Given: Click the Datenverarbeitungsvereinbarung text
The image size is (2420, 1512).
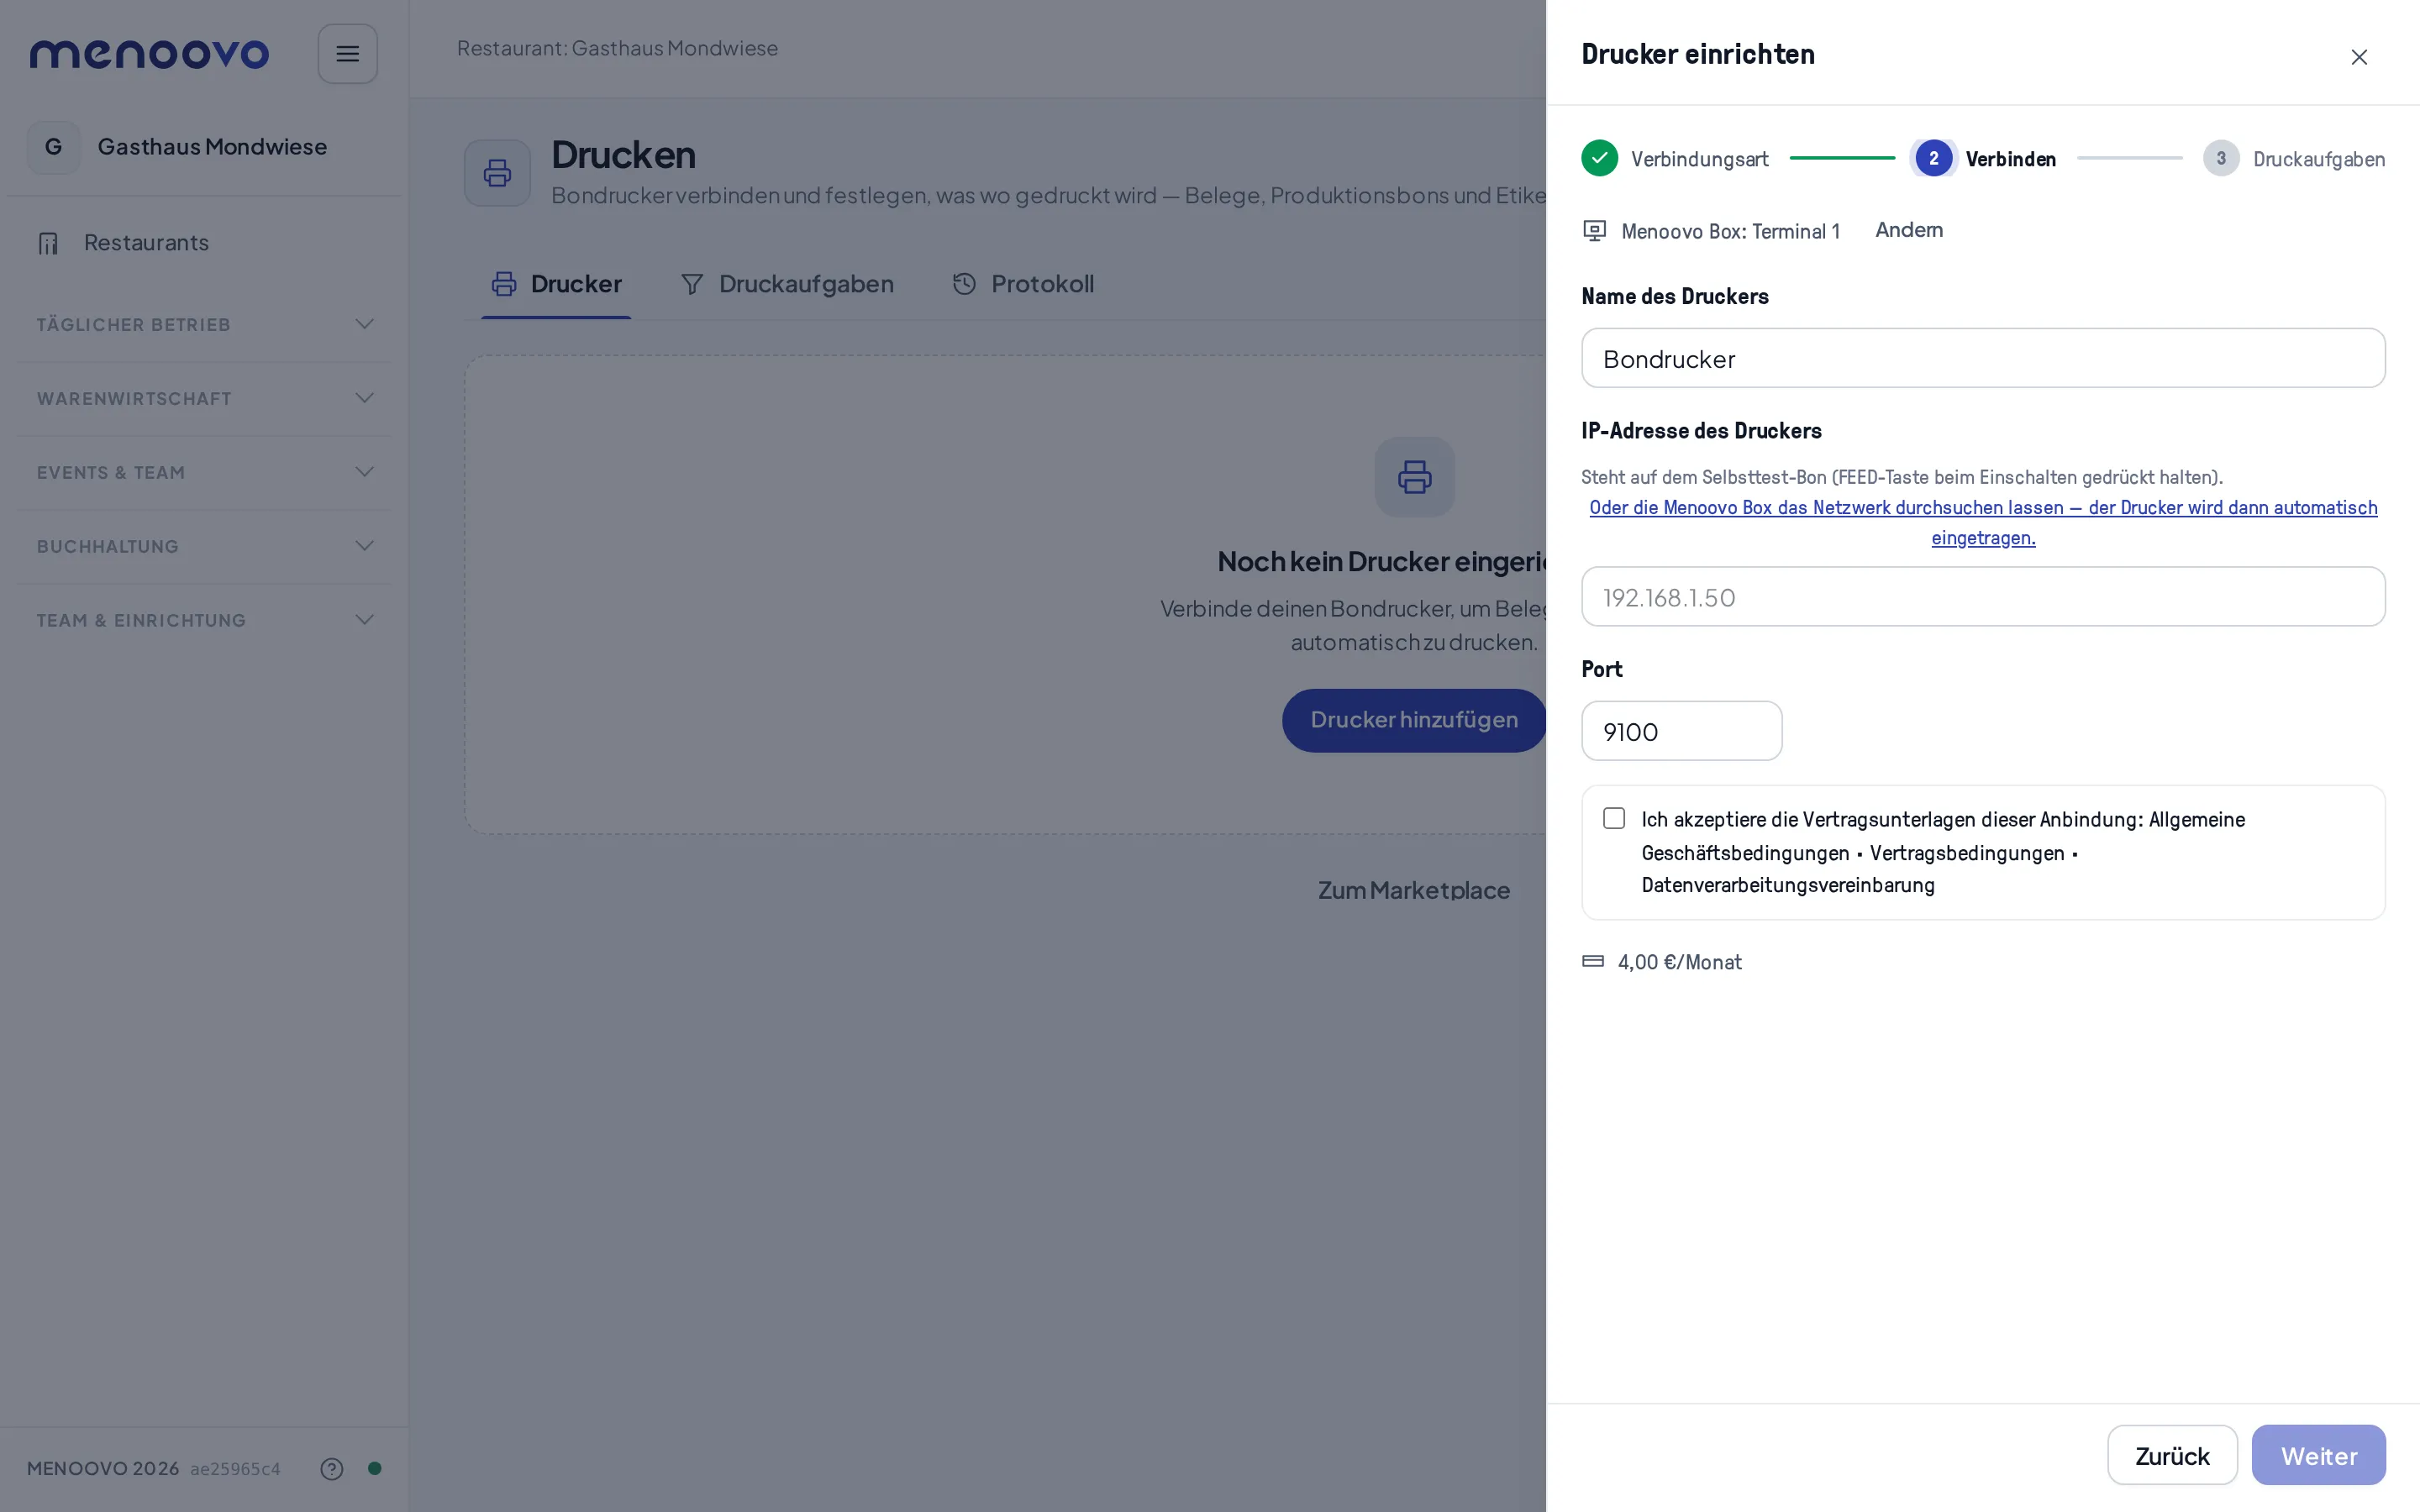Looking at the screenshot, I should click(1788, 885).
